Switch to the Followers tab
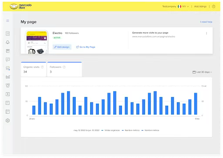This screenshot has height=158, width=223. click(64, 69)
